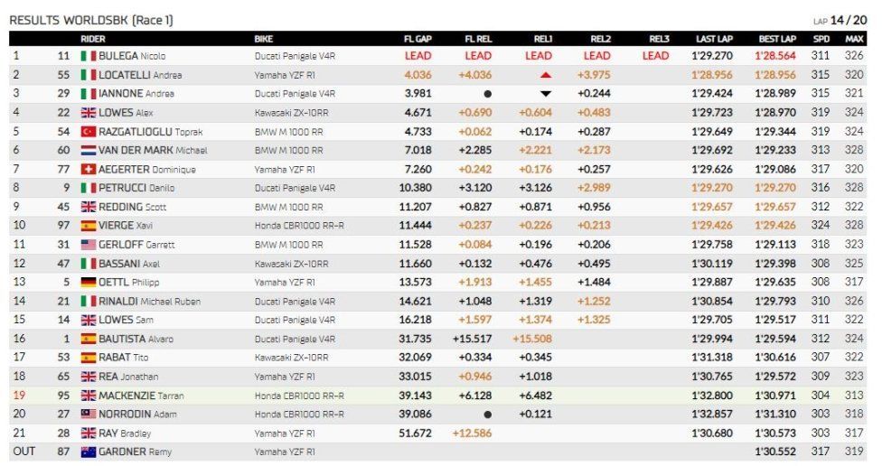The image size is (882, 466).
Task: Click the REL3 column header
Action: (660, 39)
